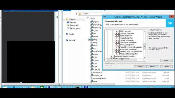Open the SAP MaxDB Integration feature dropdown
Screen dimensions: 175x98
[118, 42]
